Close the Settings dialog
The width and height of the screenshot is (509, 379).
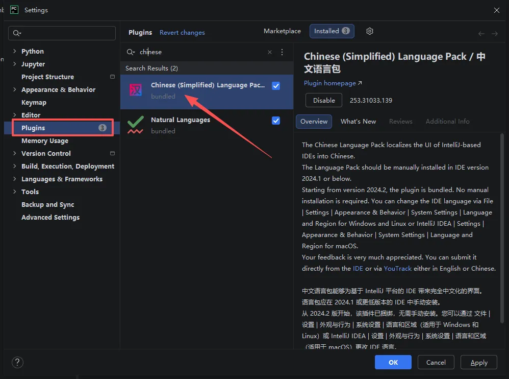click(496, 10)
